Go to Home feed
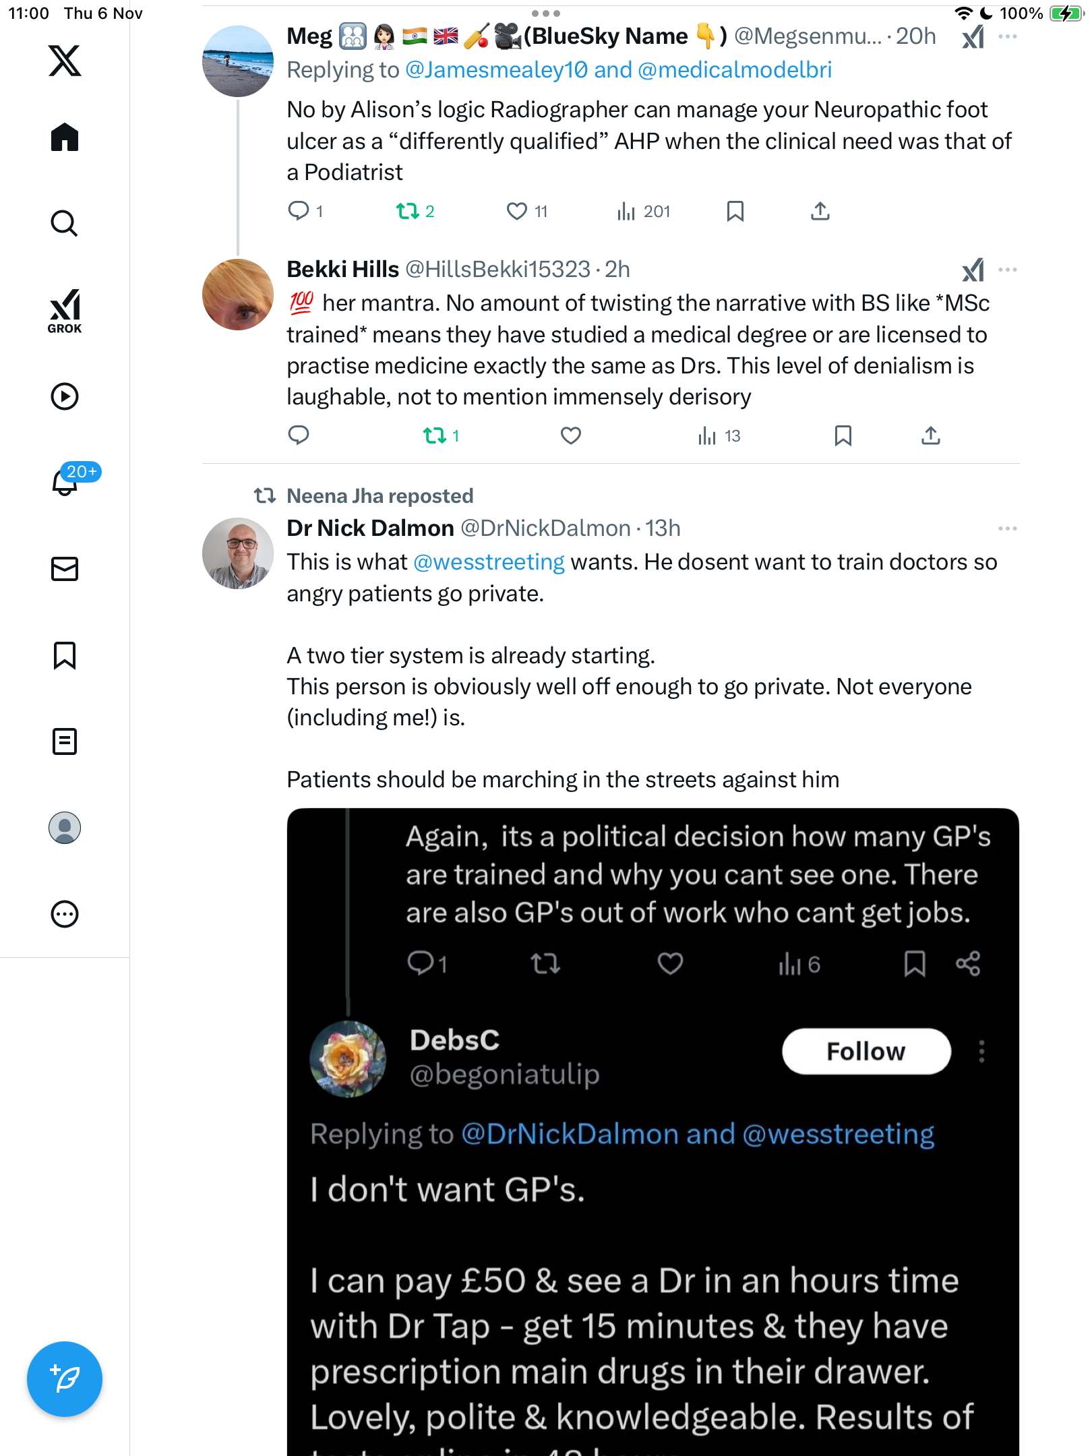This screenshot has height=1456, width=1092. pyautogui.click(x=65, y=138)
